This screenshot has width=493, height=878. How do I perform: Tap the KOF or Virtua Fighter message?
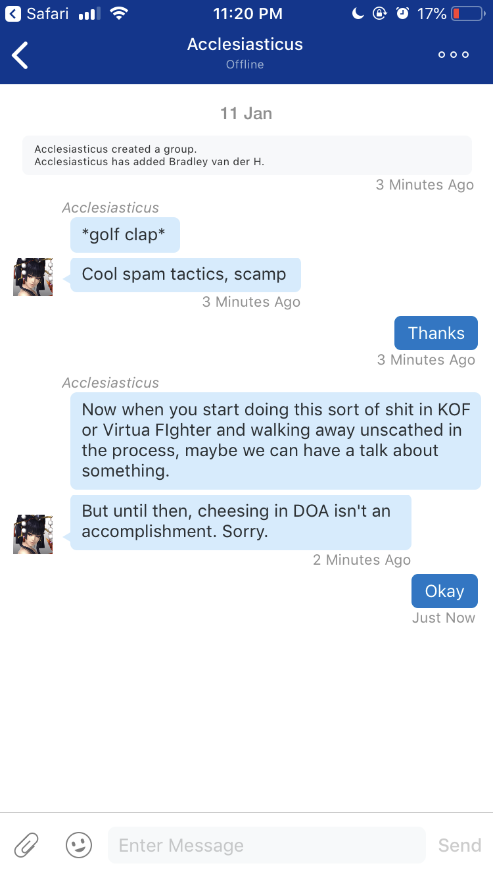(275, 440)
